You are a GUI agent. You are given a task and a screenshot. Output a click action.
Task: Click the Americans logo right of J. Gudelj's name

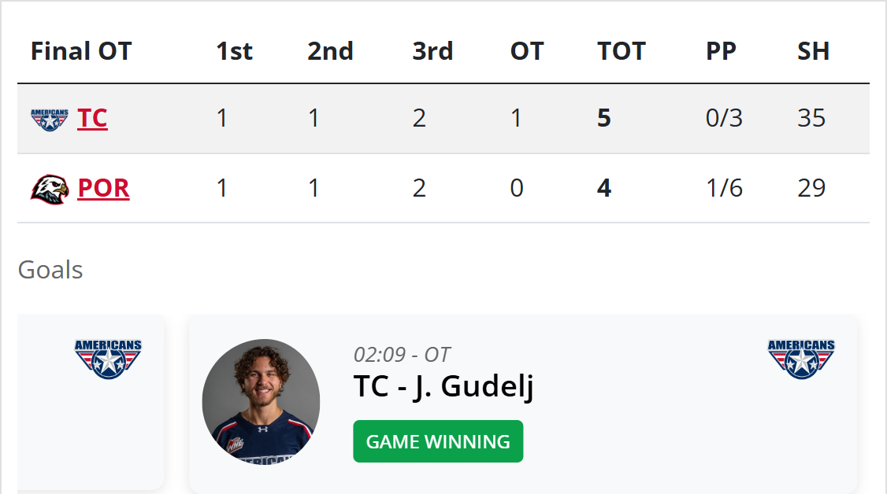tap(801, 359)
